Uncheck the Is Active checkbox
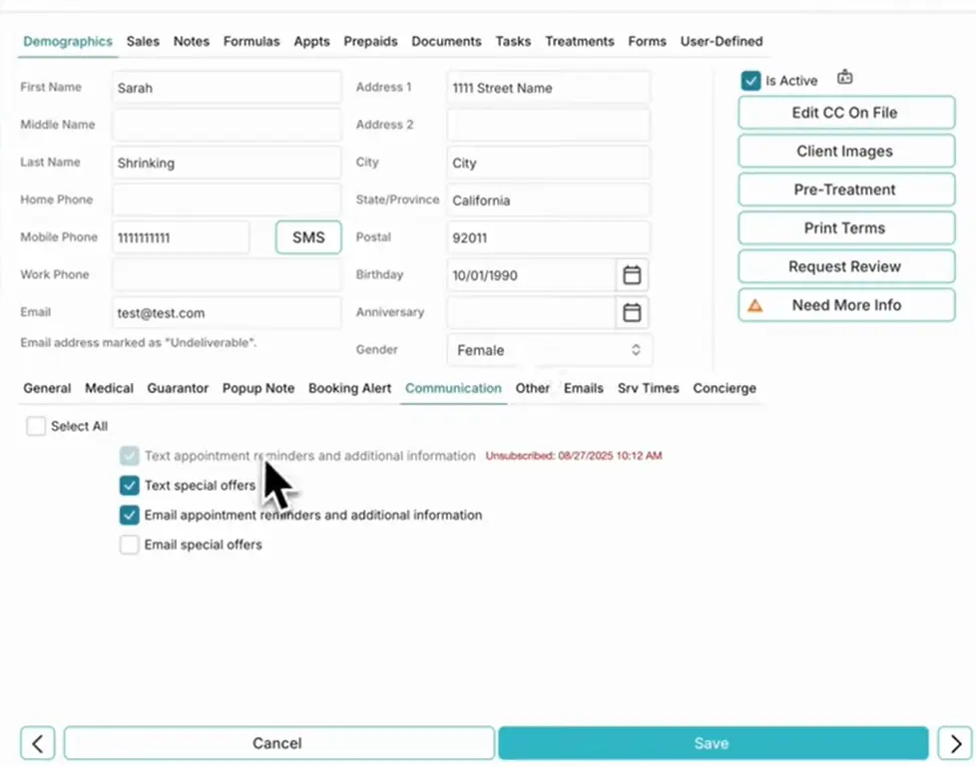The height and width of the screenshot is (767, 976). [x=749, y=81]
